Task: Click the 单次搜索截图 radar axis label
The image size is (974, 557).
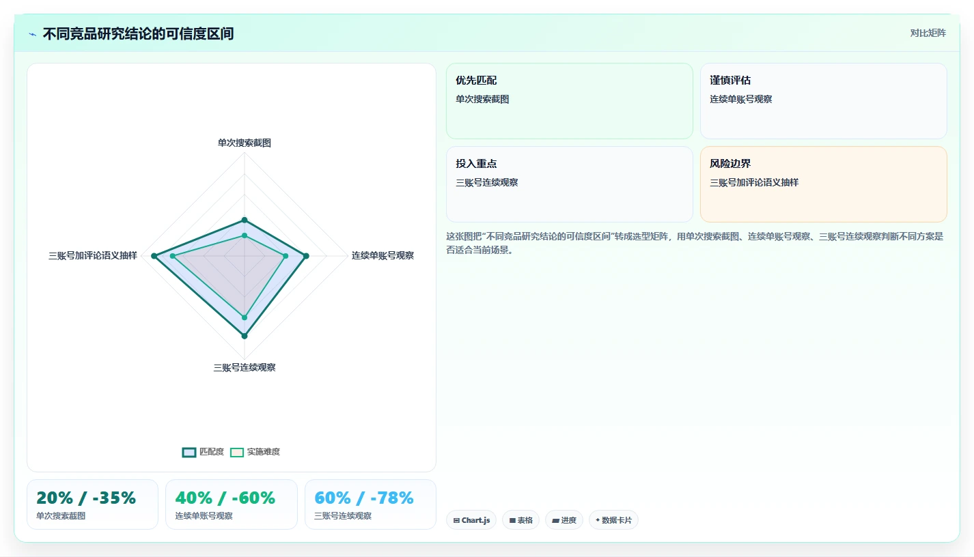Action: click(245, 143)
